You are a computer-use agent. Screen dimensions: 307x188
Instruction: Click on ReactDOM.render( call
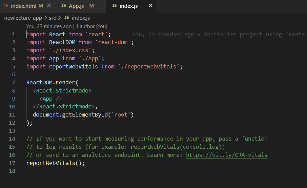pyautogui.click(x=52, y=83)
